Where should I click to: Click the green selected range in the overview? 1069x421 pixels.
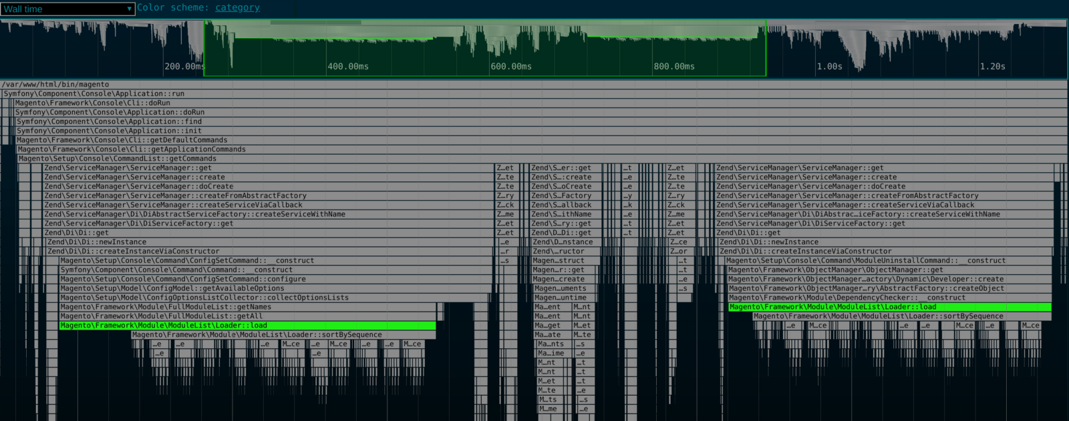pyautogui.click(x=485, y=48)
